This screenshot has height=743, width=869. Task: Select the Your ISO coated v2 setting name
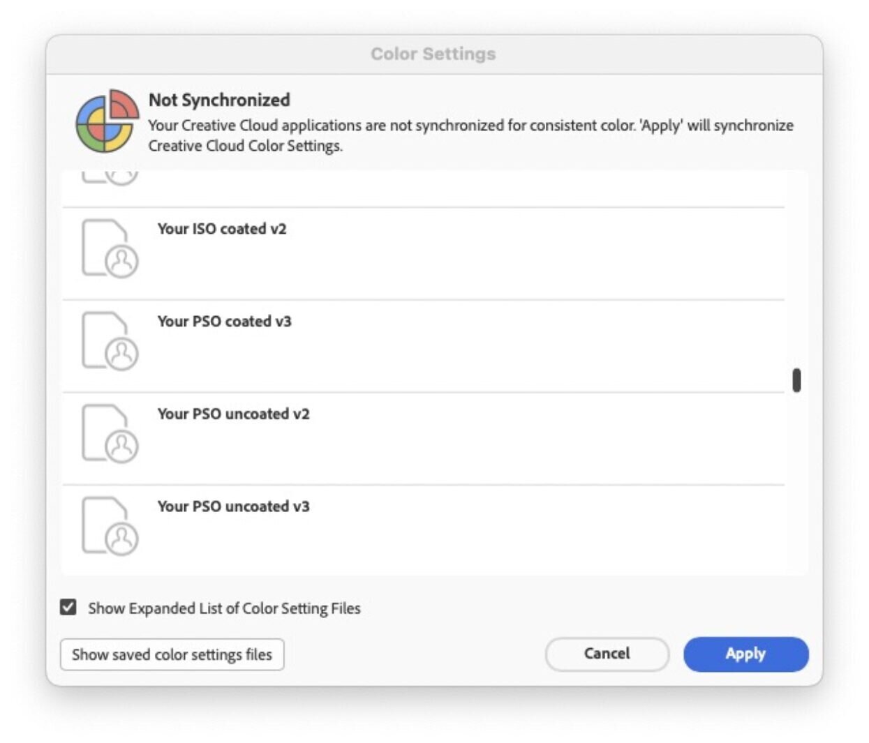click(x=221, y=229)
